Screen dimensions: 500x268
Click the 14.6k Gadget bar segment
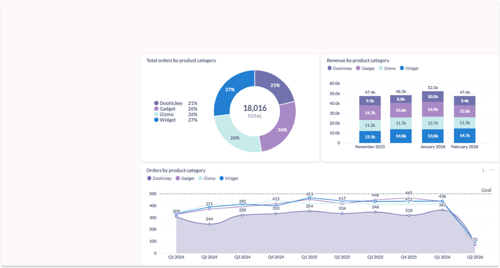click(x=401, y=110)
